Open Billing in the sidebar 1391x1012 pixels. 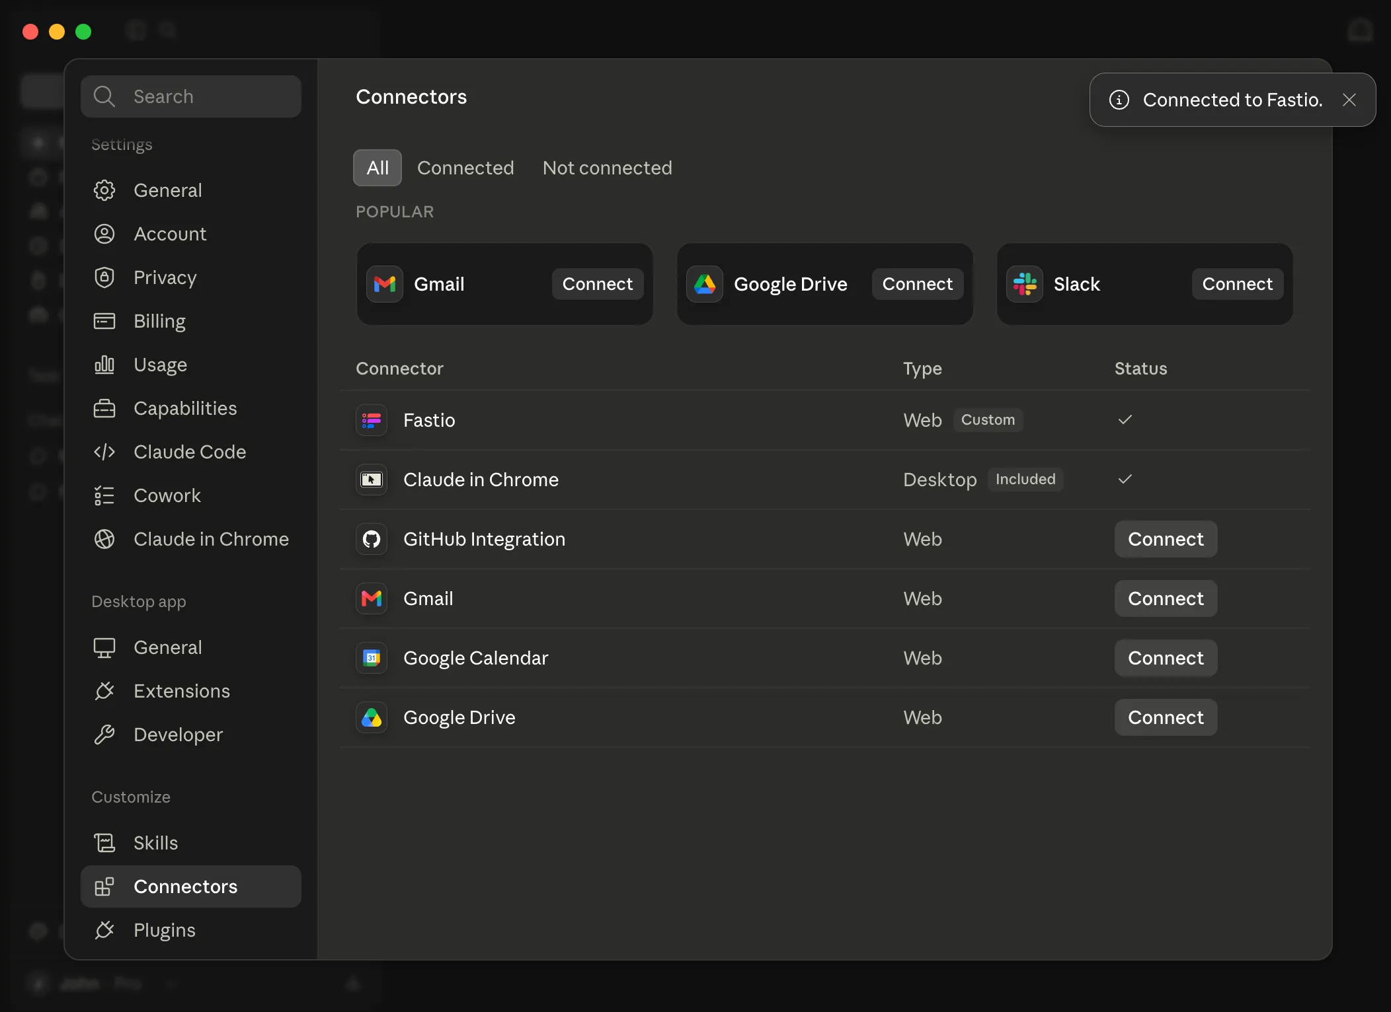point(190,321)
